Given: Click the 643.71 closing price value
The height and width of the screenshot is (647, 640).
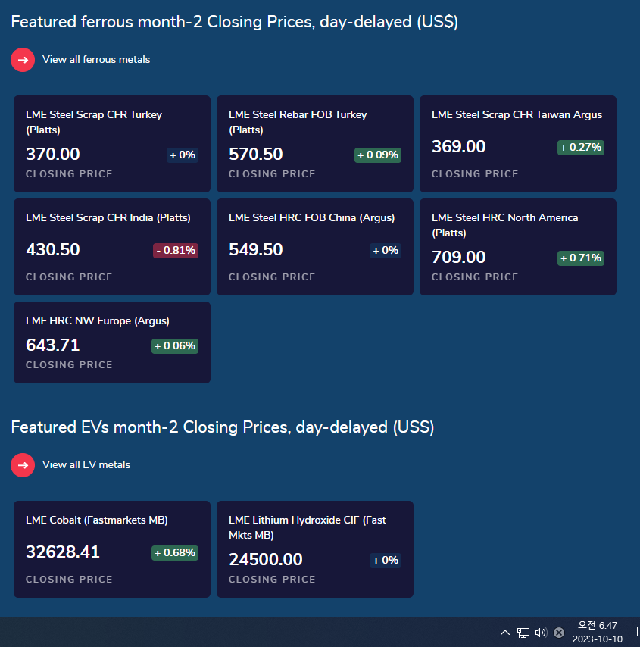Looking at the screenshot, I should (53, 345).
